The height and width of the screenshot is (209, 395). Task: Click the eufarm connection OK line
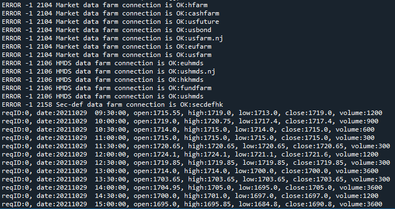click(x=107, y=46)
